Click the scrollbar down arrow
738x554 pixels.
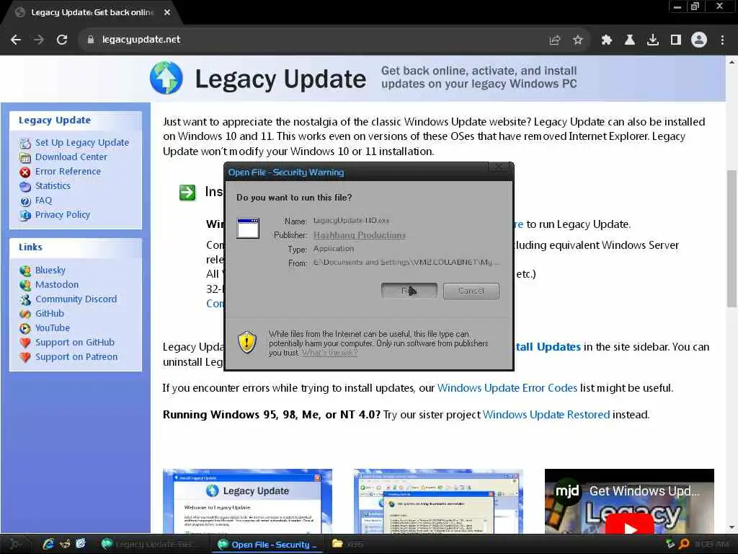[x=732, y=527]
